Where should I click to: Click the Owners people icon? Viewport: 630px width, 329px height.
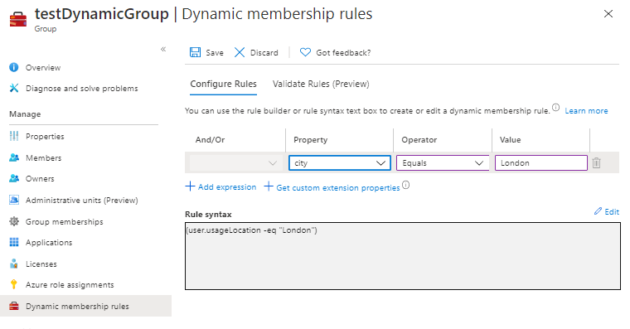(x=13, y=178)
